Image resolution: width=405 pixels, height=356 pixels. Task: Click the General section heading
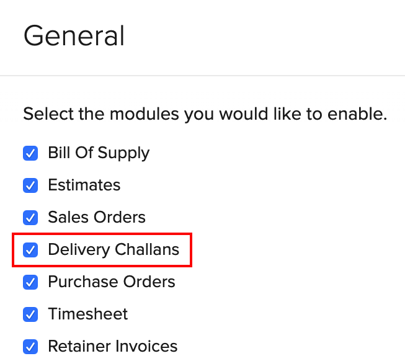[74, 36]
